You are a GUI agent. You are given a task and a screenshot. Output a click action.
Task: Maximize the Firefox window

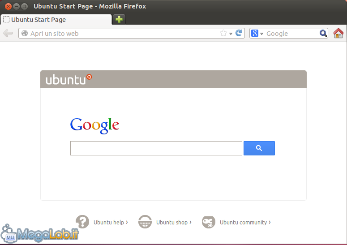[x=24, y=6]
